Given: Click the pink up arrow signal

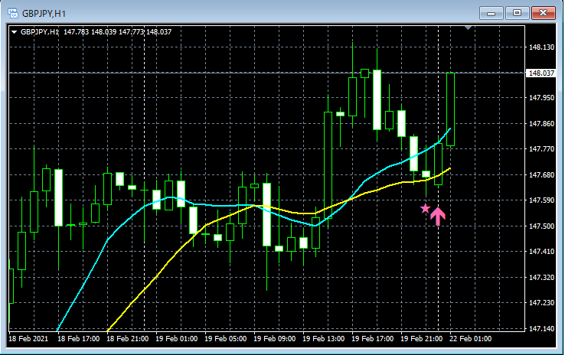Looking at the screenshot, I should (438, 217).
